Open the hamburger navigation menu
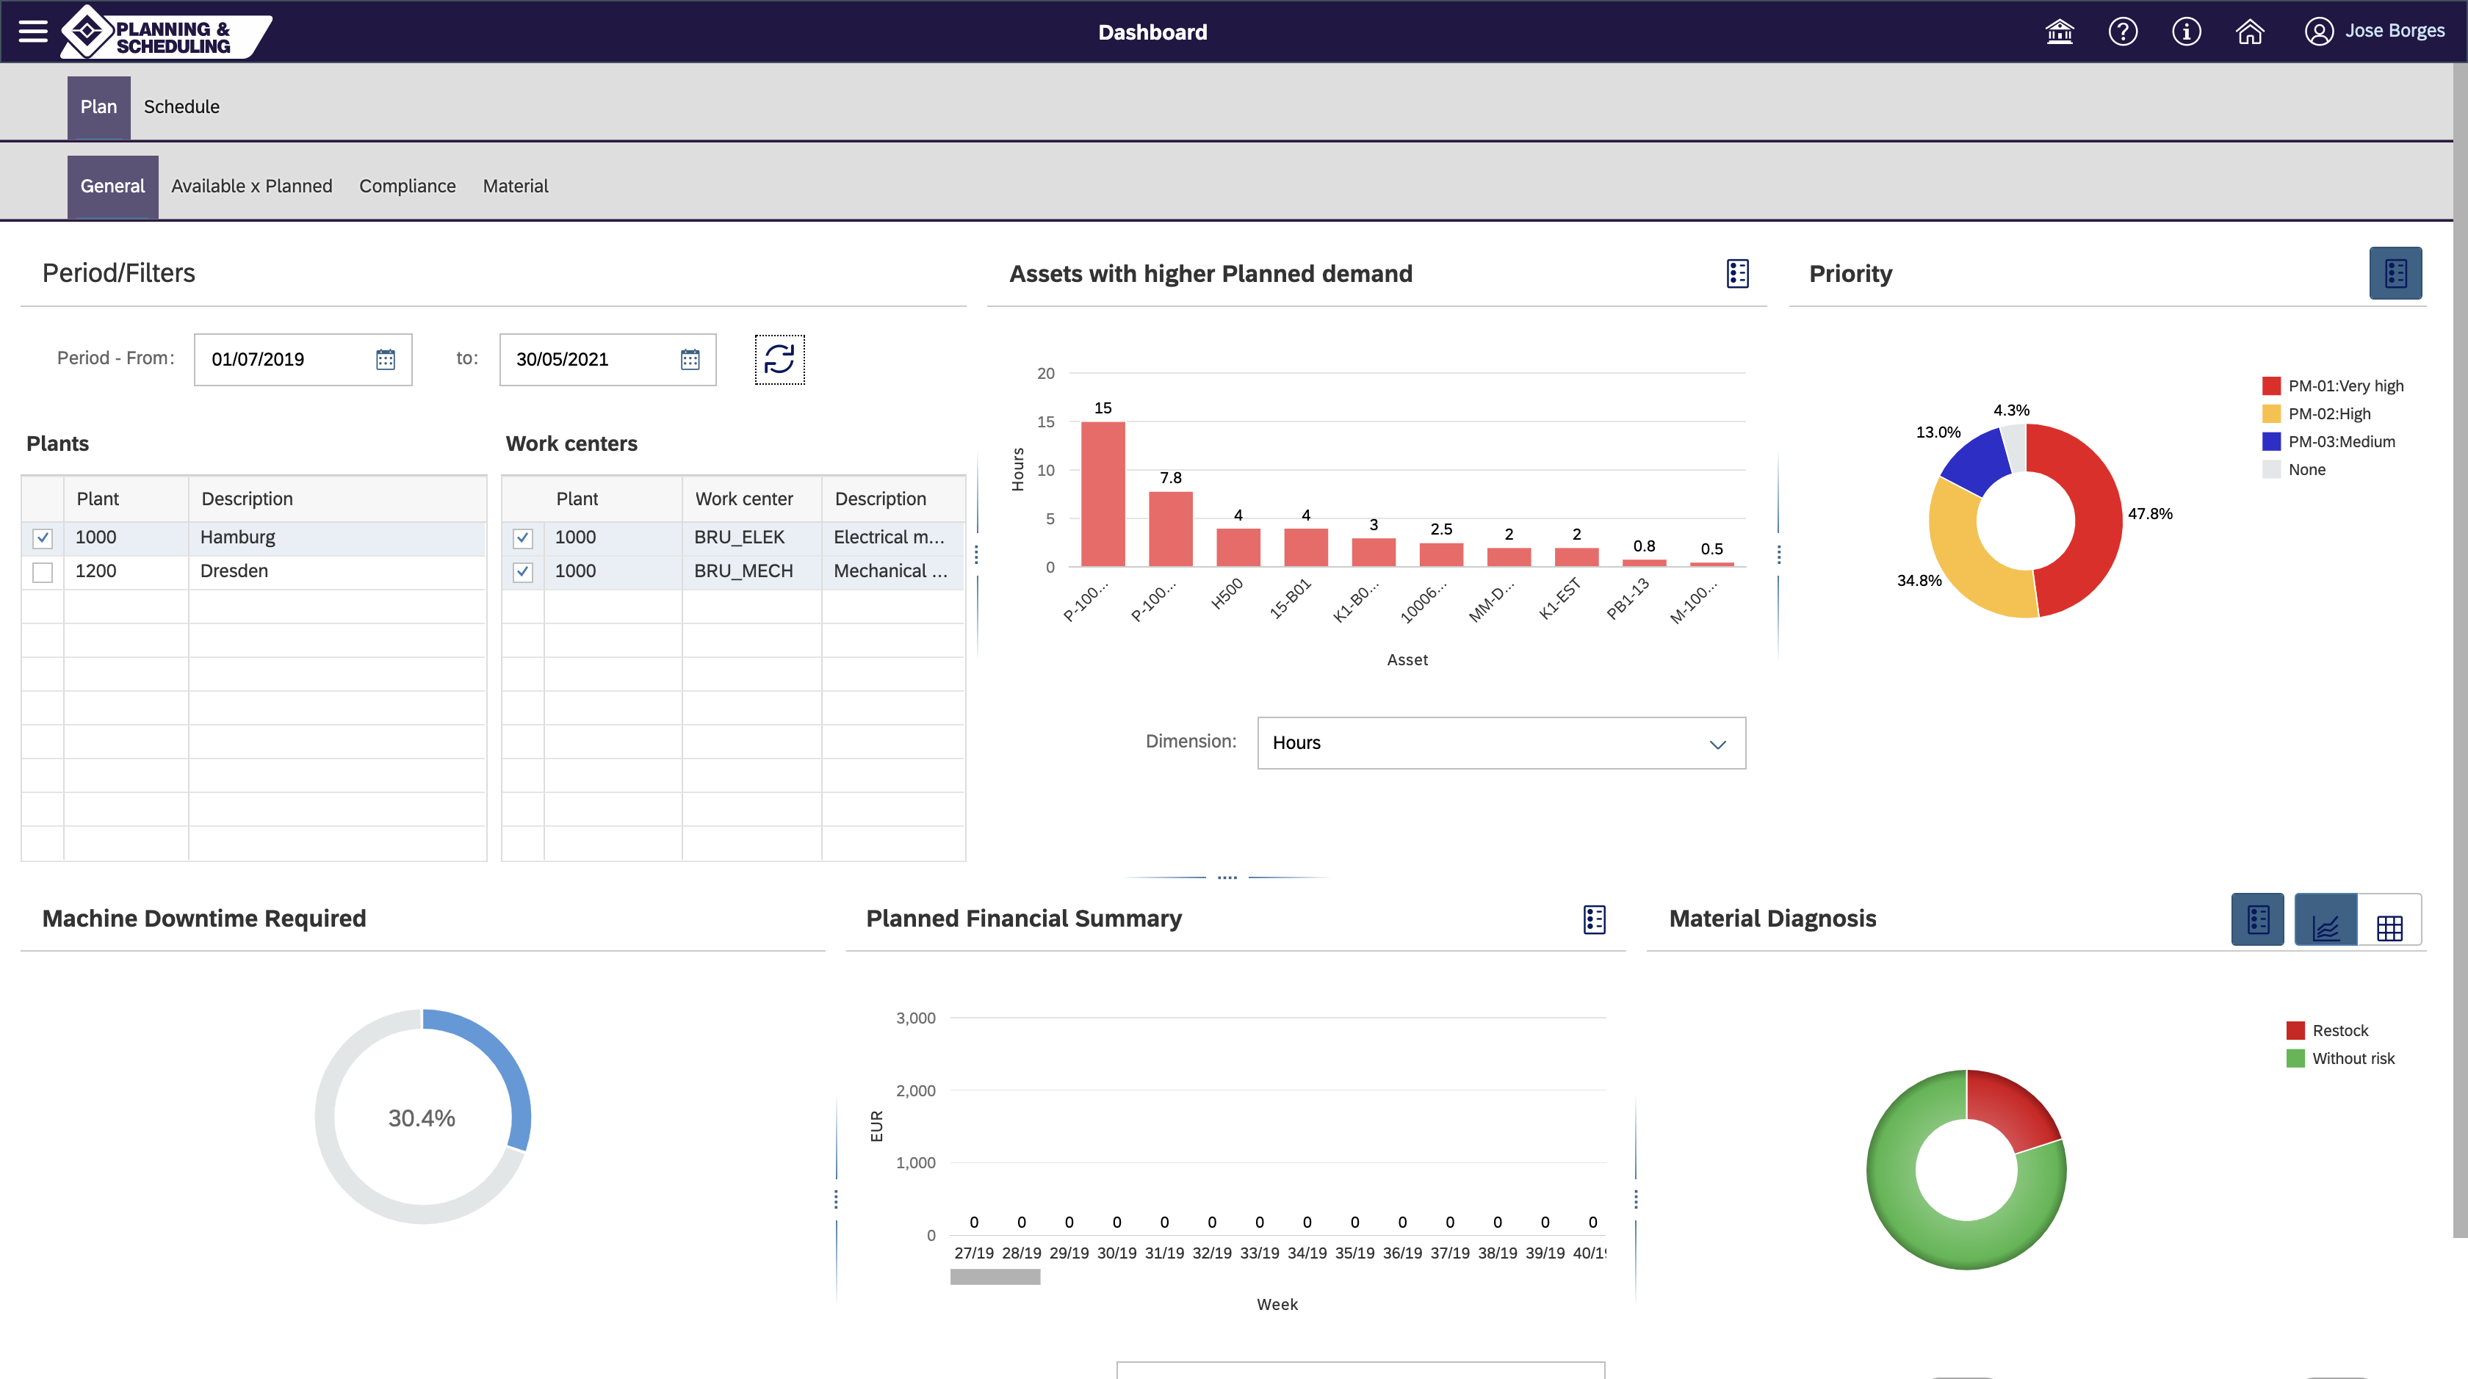This screenshot has width=2468, height=1379. point(32,32)
